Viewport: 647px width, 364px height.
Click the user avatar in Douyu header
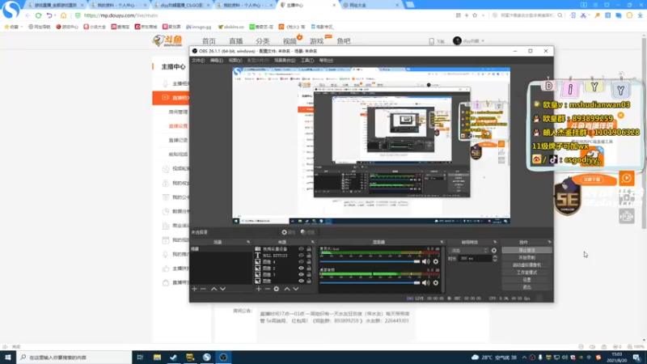pyautogui.click(x=457, y=41)
